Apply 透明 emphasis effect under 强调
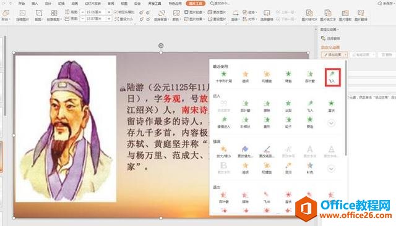Image resolution: width=396 pixels, height=226 pixels. [245, 169]
